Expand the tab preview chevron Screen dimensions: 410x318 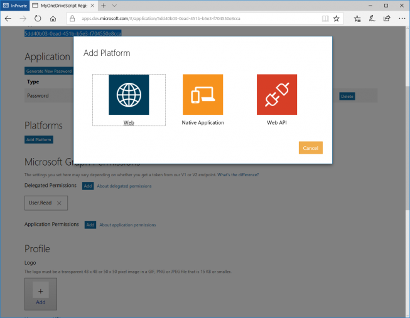pyautogui.click(x=114, y=6)
